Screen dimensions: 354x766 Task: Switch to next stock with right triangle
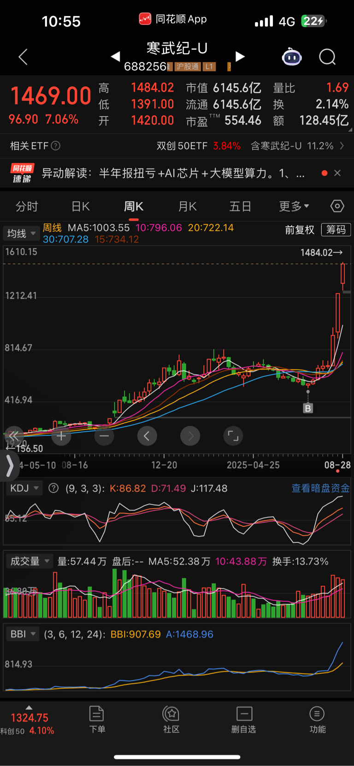[240, 56]
